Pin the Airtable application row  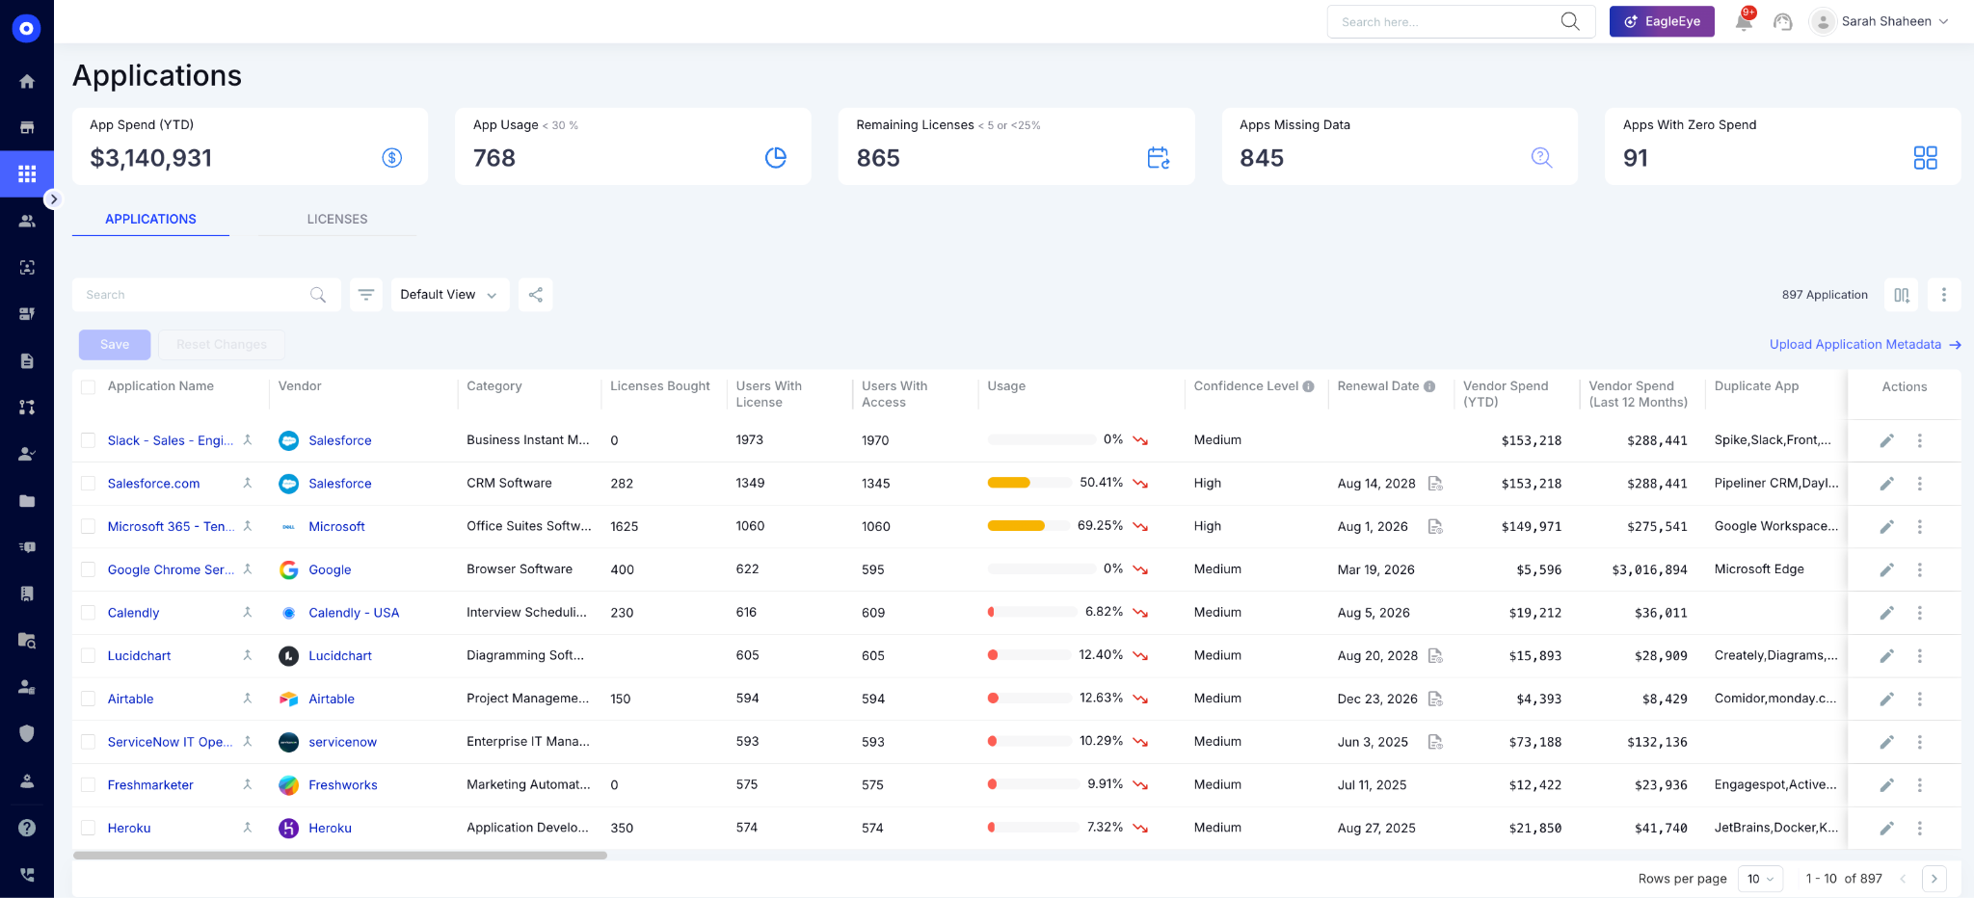(x=248, y=699)
